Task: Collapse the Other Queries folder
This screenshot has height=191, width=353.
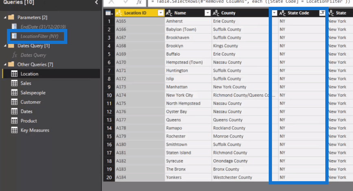Action: [x=5, y=64]
